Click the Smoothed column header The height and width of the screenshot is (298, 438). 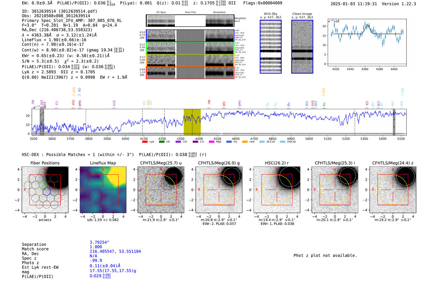click(219, 13)
